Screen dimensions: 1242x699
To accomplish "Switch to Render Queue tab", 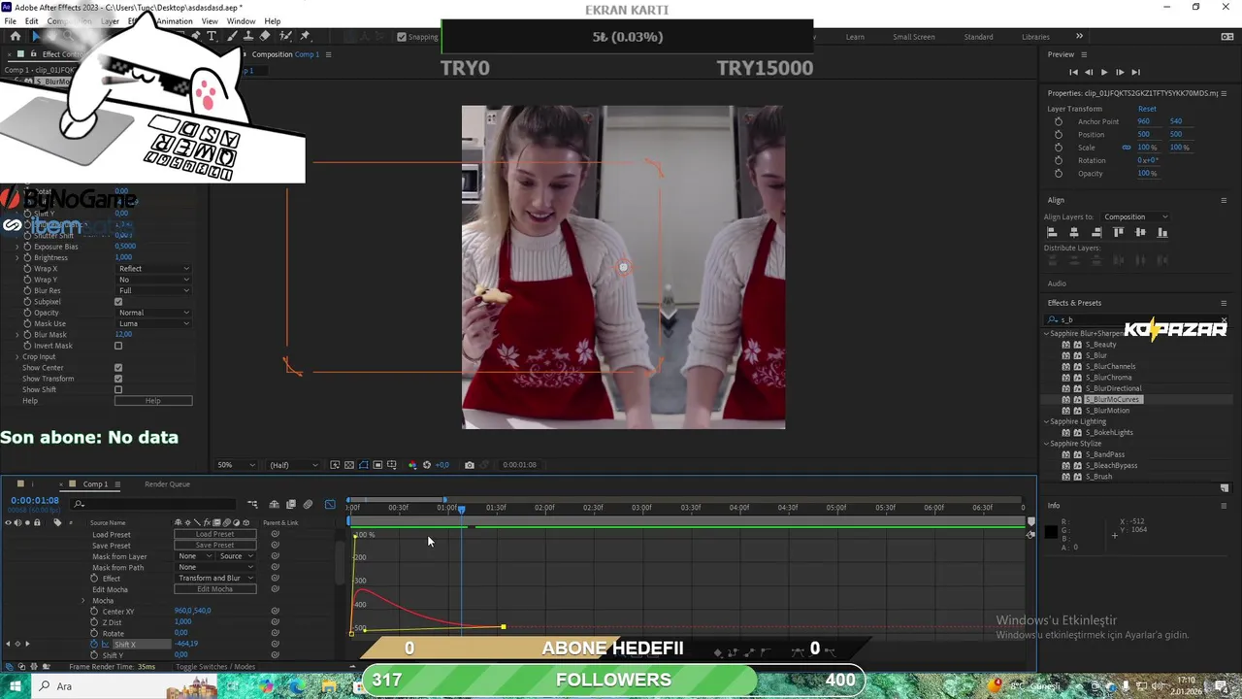I will [x=167, y=484].
